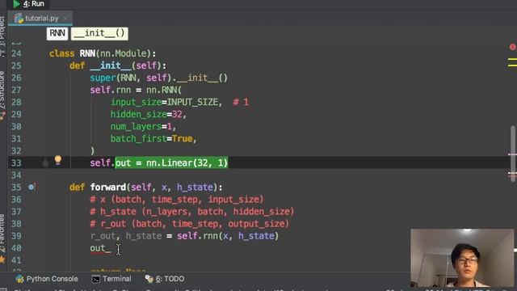Click line number 40 in gutter
The image size is (517, 291).
coord(16,248)
